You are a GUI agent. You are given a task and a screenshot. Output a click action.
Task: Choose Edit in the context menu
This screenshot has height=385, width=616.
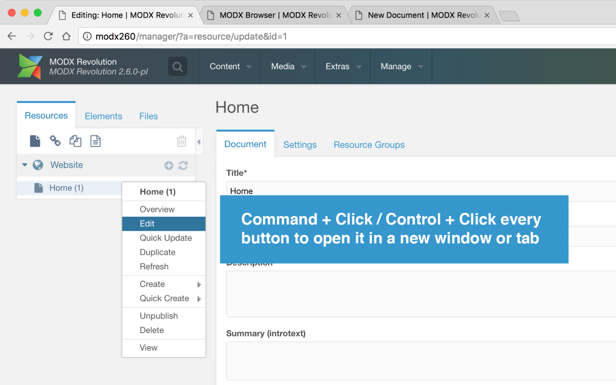164,224
